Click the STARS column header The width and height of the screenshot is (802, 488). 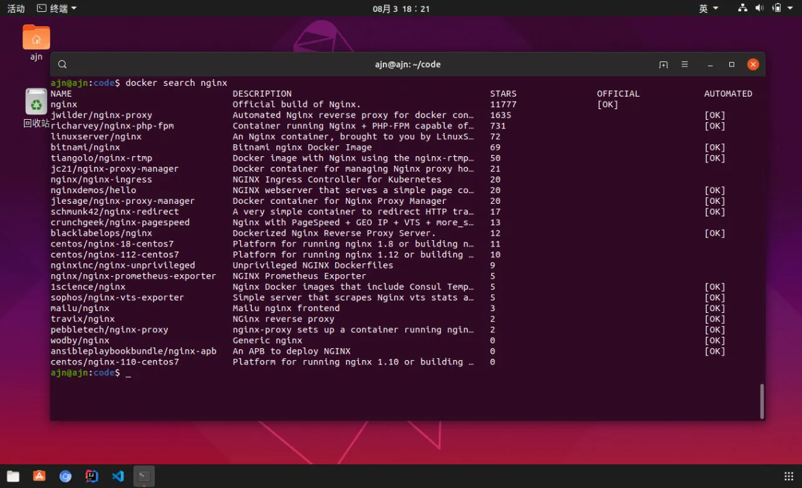click(x=503, y=93)
